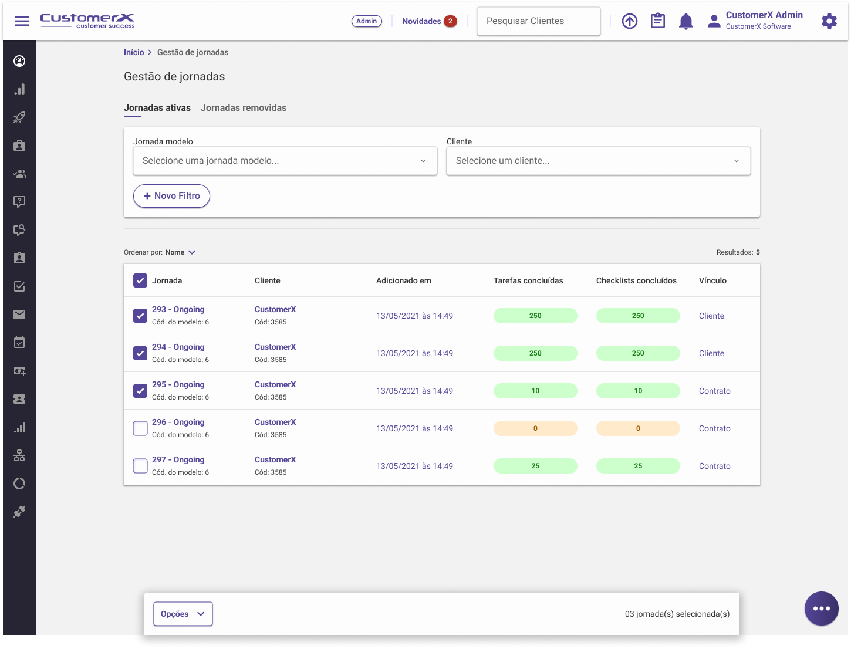
Task: Open the Selecione um cliente dropdown
Action: tap(598, 161)
